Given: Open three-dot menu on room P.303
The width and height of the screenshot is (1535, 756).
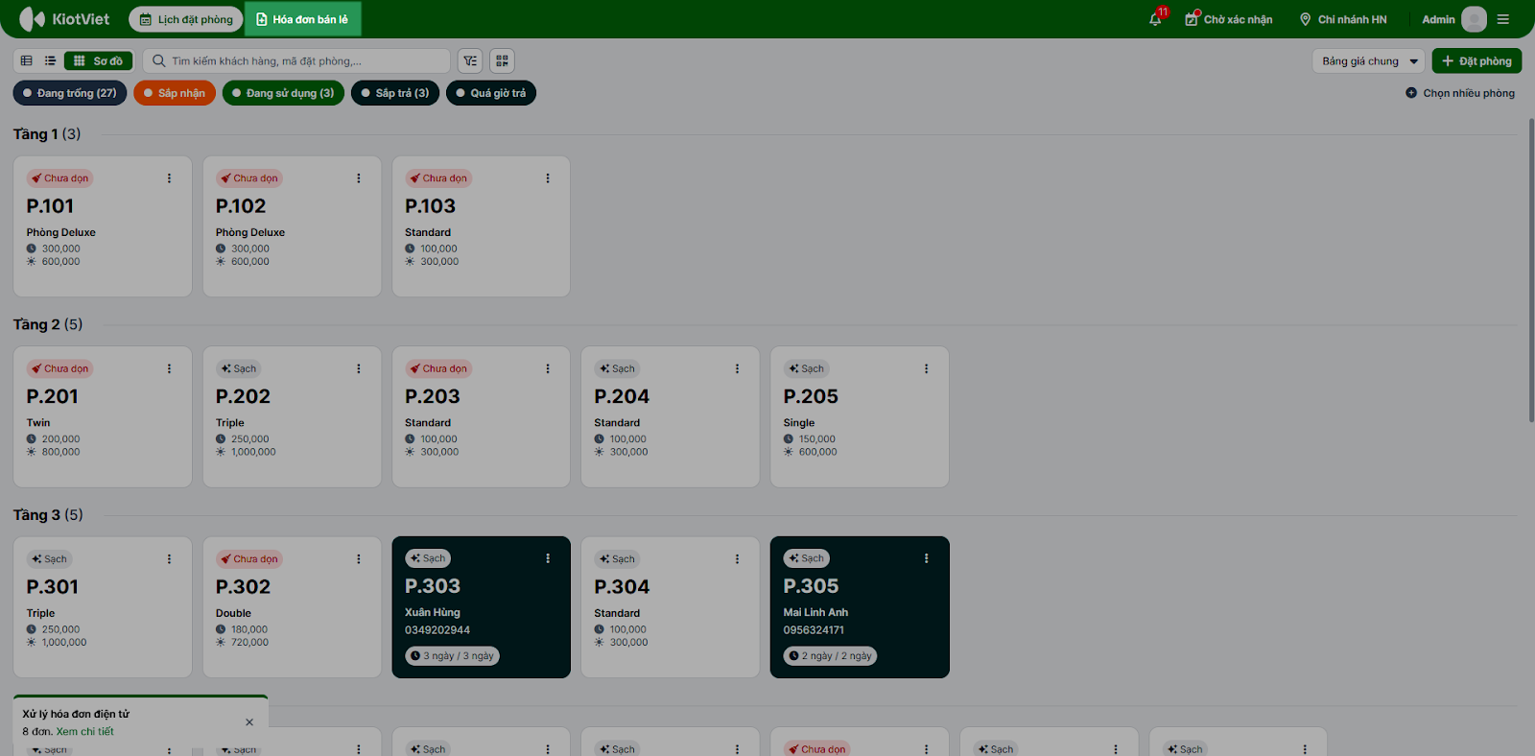Looking at the screenshot, I should 548,558.
